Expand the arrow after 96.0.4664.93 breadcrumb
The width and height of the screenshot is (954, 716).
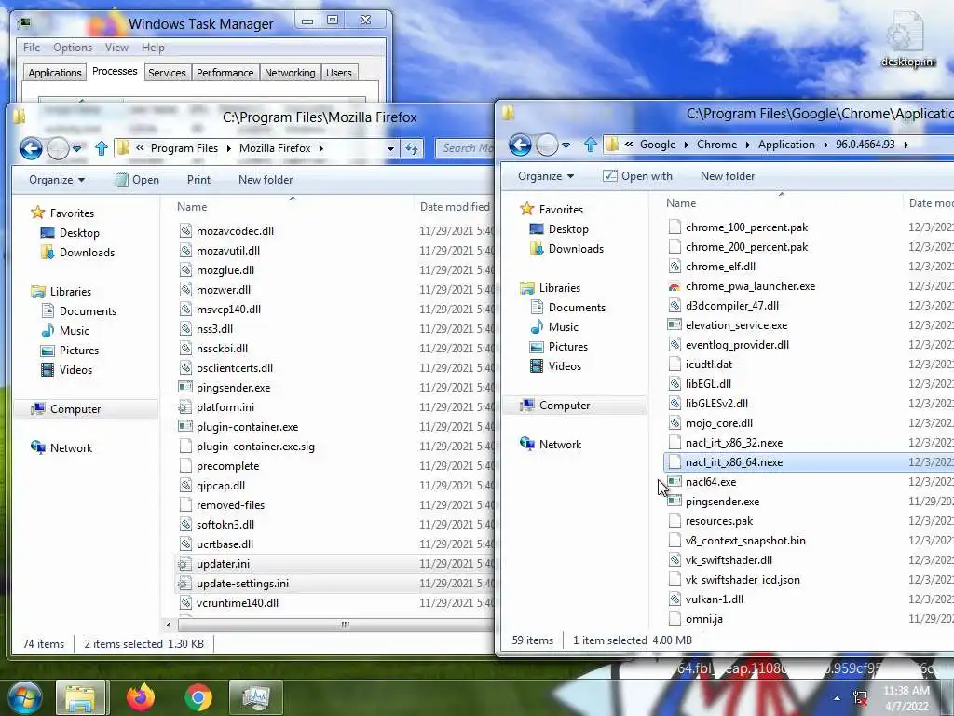coord(906,145)
